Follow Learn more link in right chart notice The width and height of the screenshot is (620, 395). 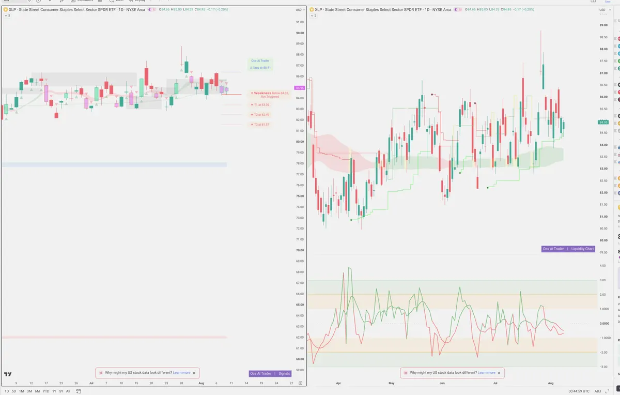[486, 372]
